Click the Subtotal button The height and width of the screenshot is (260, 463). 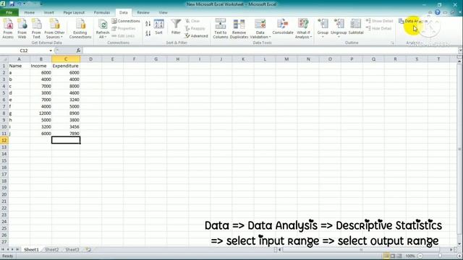(x=356, y=27)
